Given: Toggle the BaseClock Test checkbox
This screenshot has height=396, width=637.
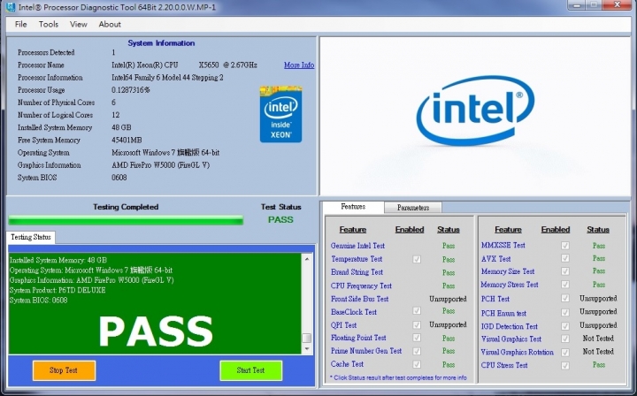Looking at the screenshot, I should (417, 311).
